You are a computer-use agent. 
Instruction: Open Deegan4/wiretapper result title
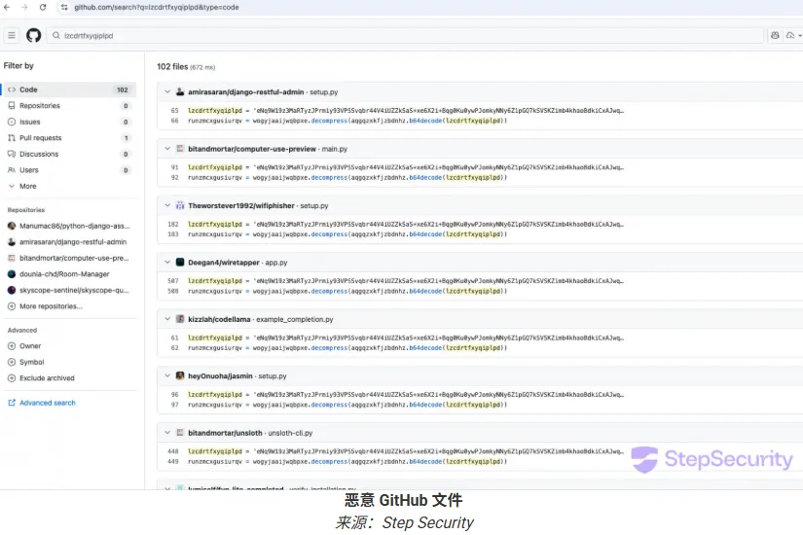pos(224,263)
